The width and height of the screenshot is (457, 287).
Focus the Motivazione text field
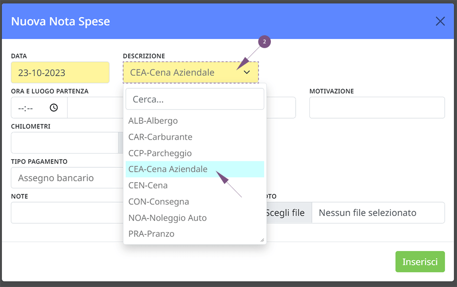377,107
